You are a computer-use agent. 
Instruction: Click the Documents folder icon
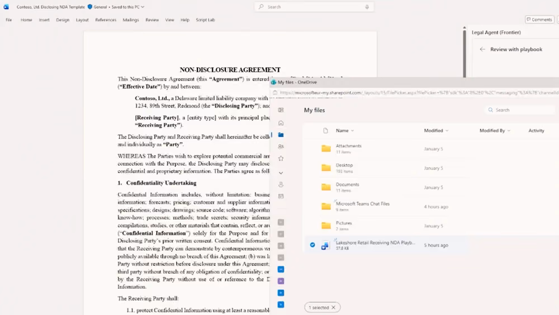pyautogui.click(x=326, y=187)
